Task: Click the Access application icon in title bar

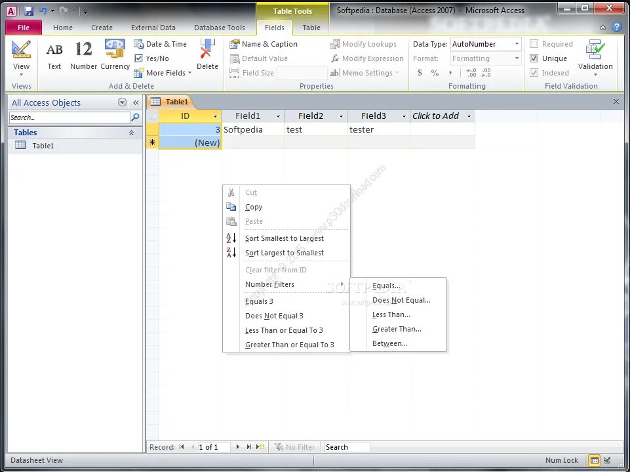Action: [11, 11]
